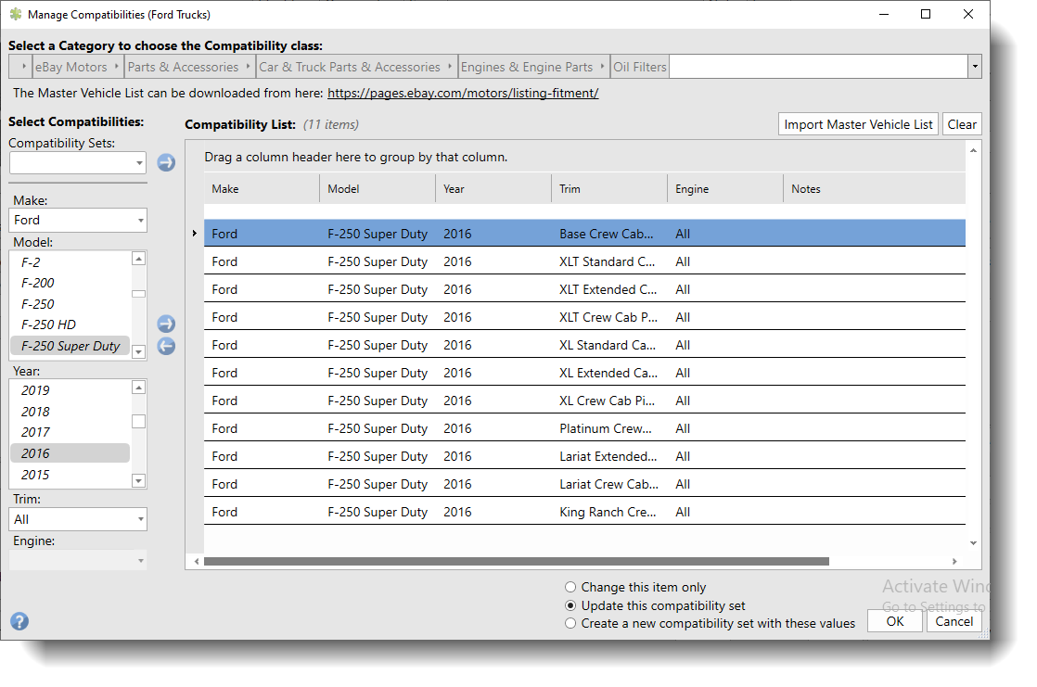Click the right arrow to add compatibility
The width and height of the screenshot is (1037, 687).
tap(166, 324)
